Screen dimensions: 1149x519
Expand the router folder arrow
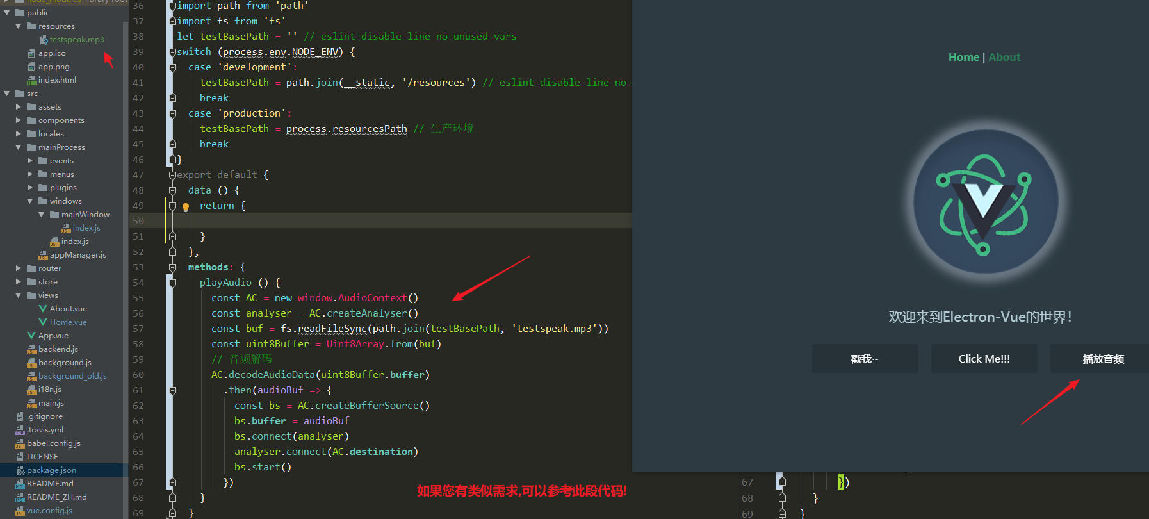(x=19, y=268)
